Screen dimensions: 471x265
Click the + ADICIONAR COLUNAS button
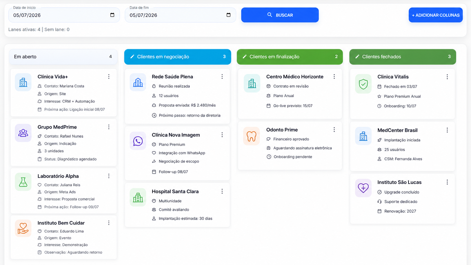pyautogui.click(x=436, y=15)
